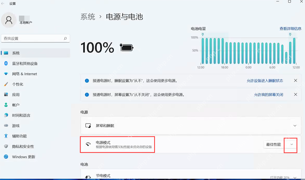Click the 辅助功能 accessibility icon
The image size is (305, 180).
[6, 136]
